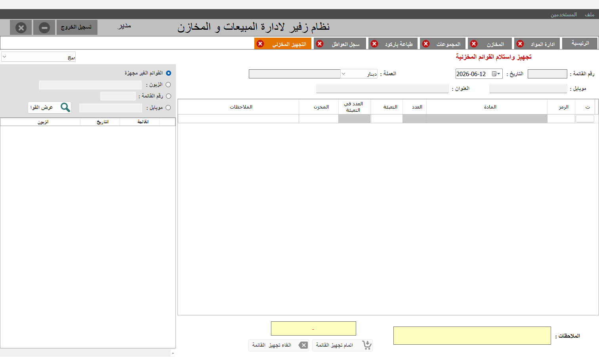599x357 pixels.
Task: Select القوائم الغير مجهزة radio button
Action: (168, 73)
